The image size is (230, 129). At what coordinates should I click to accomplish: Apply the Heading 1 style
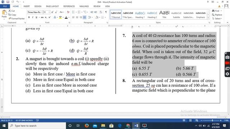click(x=140, y=15)
